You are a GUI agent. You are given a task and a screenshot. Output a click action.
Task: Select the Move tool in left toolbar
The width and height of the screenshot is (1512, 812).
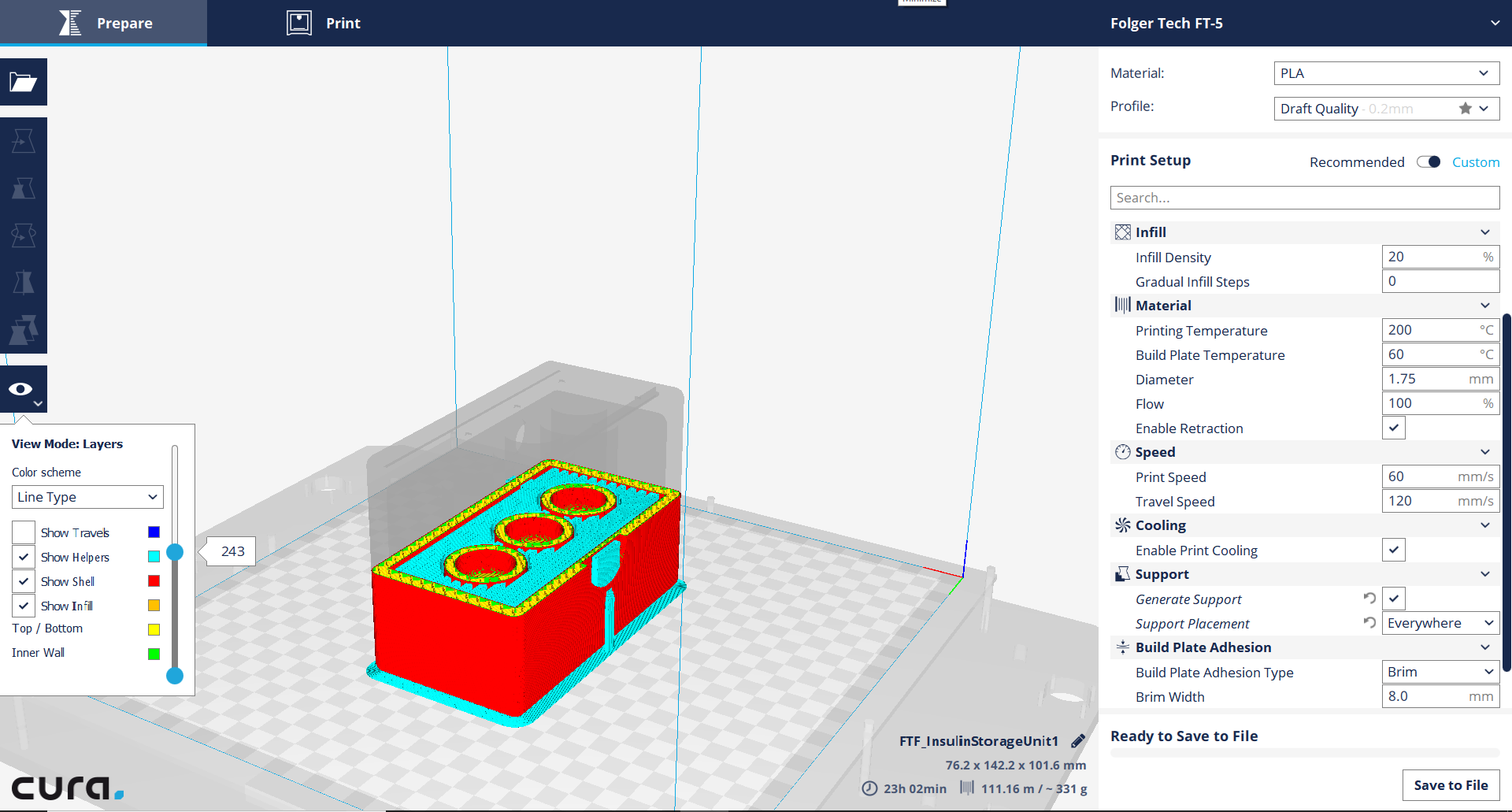(23, 141)
